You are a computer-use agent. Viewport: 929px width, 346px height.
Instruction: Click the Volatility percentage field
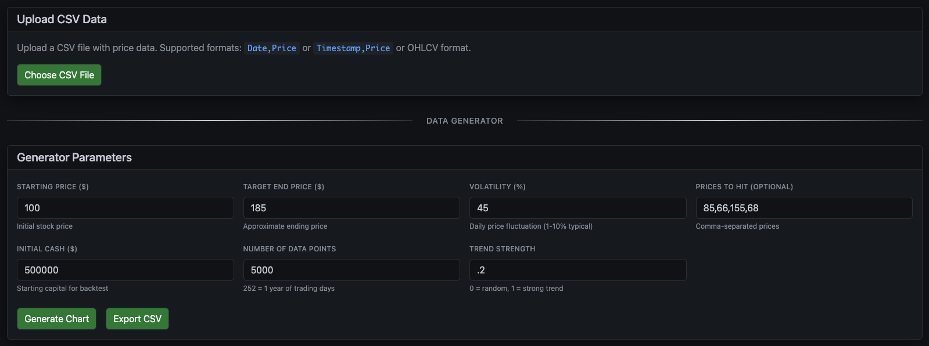pyautogui.click(x=577, y=207)
